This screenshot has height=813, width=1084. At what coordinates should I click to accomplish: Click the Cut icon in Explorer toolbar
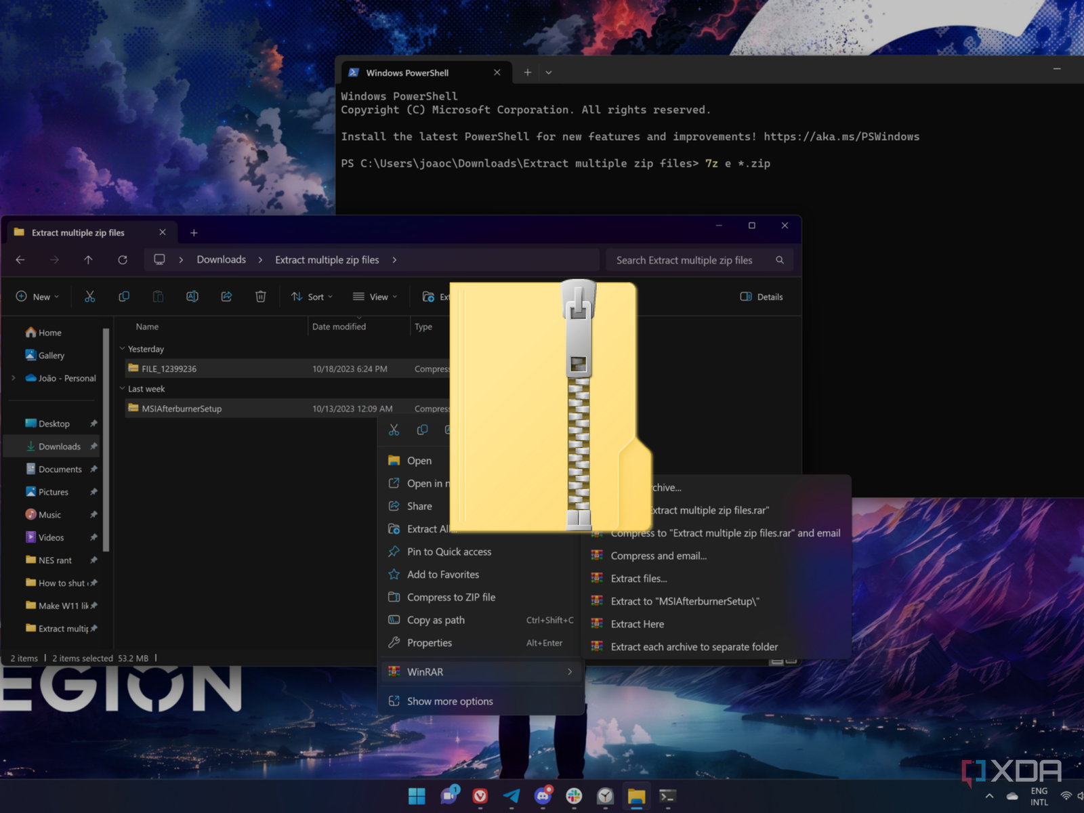point(89,297)
